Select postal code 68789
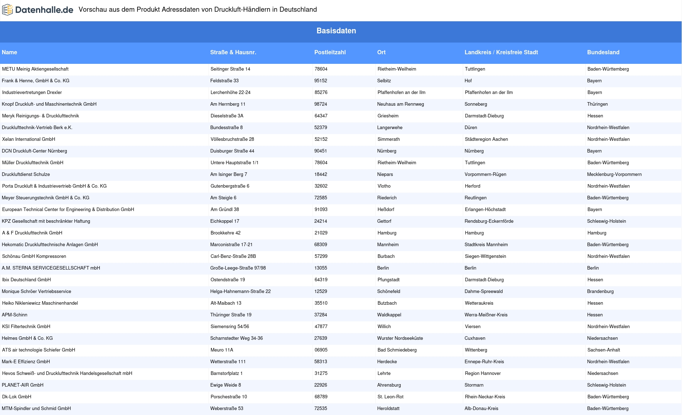The height and width of the screenshot is (415, 682). pos(321,397)
